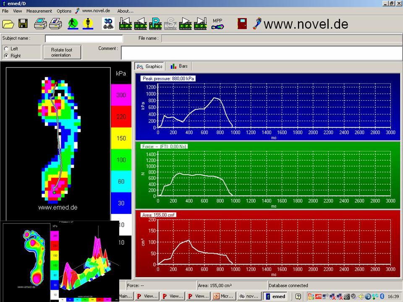This screenshot has height=302, width=403.
Task: Exit using the red door icon
Action: coord(242,23)
